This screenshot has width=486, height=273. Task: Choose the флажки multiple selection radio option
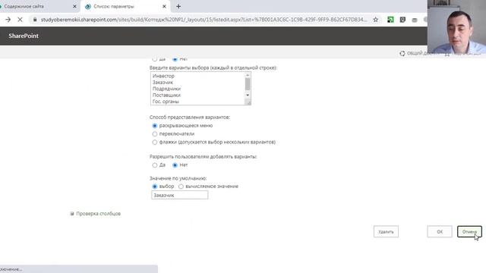pos(155,142)
